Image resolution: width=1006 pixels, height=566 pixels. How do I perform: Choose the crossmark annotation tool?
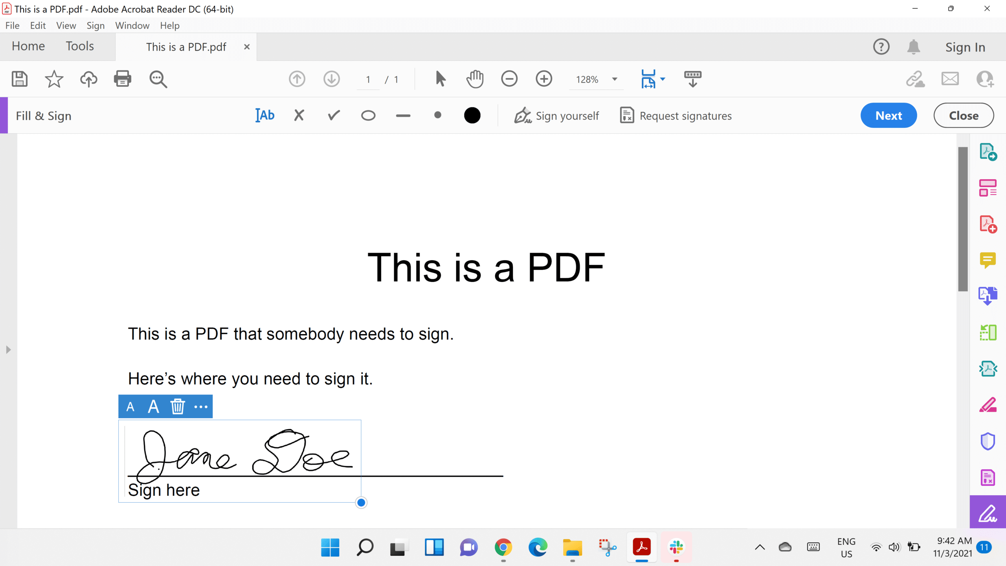click(299, 116)
